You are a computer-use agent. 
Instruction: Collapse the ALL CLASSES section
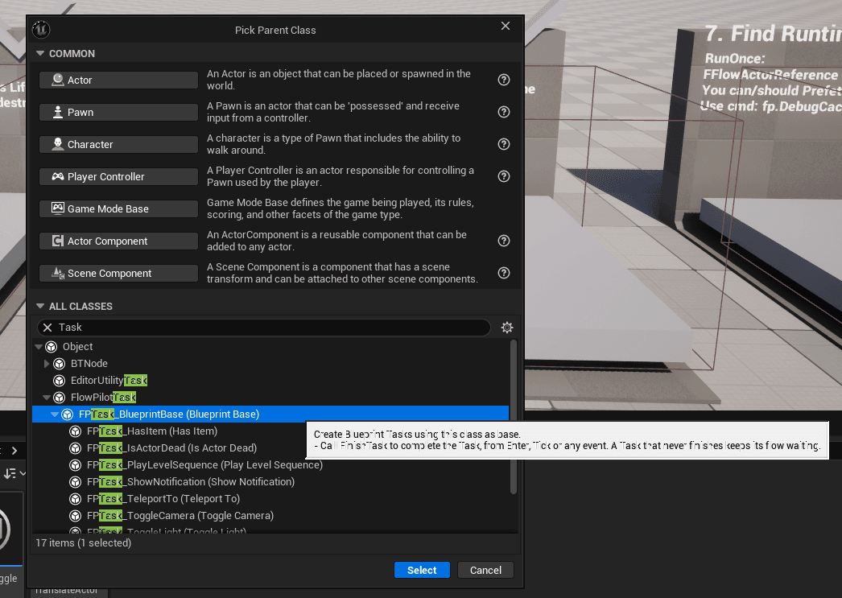click(39, 306)
